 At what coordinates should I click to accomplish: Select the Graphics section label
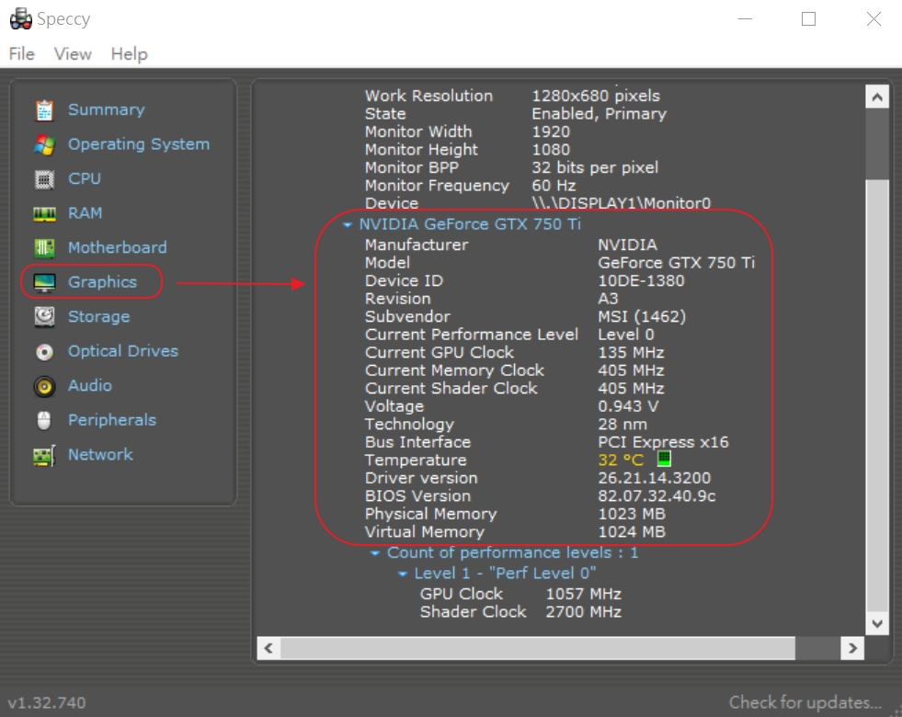pos(102,282)
